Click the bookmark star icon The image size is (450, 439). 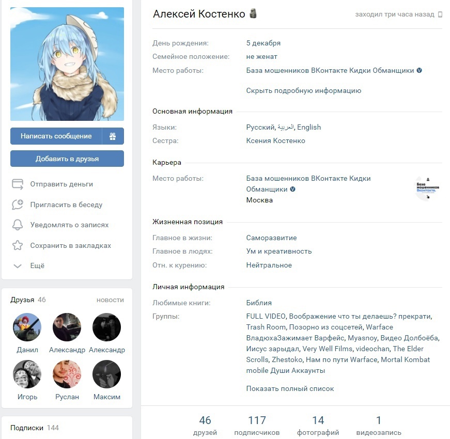pos(18,245)
